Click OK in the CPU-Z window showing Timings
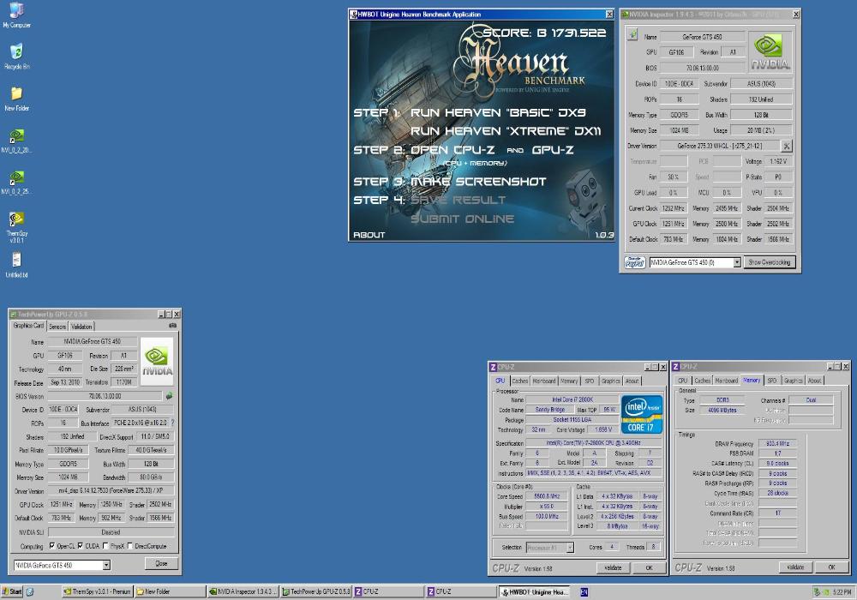Viewport: 857px width, 600px height. click(831, 567)
